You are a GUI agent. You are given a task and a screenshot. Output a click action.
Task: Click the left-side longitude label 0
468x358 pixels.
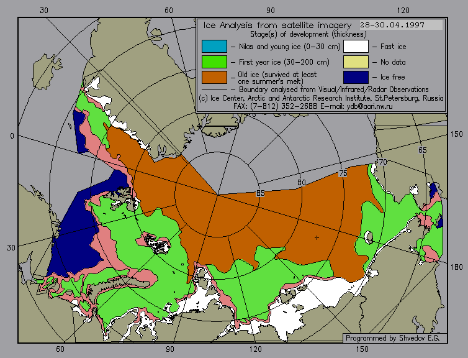click(12, 136)
